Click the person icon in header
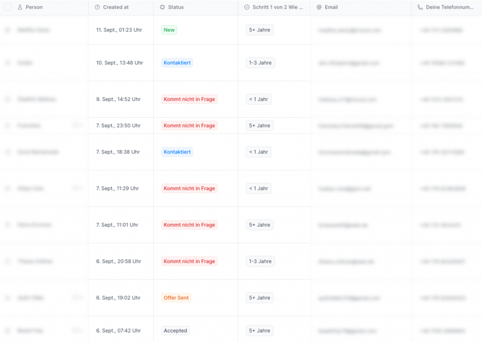This screenshot has width=482, height=342. [20, 8]
